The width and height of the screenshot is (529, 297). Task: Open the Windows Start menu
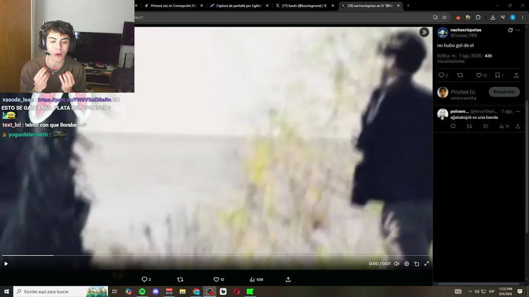point(7,292)
